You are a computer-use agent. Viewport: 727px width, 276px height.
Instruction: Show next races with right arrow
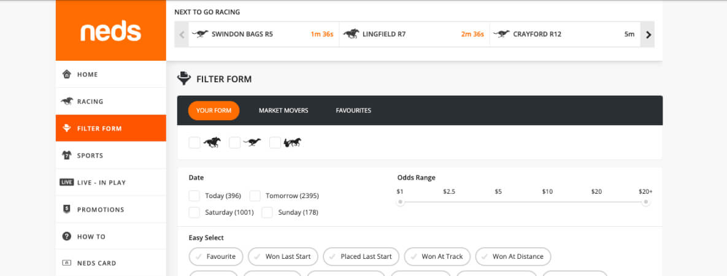point(648,34)
